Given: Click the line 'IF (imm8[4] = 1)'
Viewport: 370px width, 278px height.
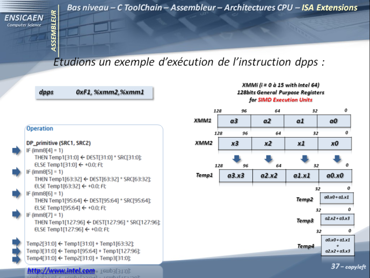Looking at the screenshot, I should pos(45,150).
